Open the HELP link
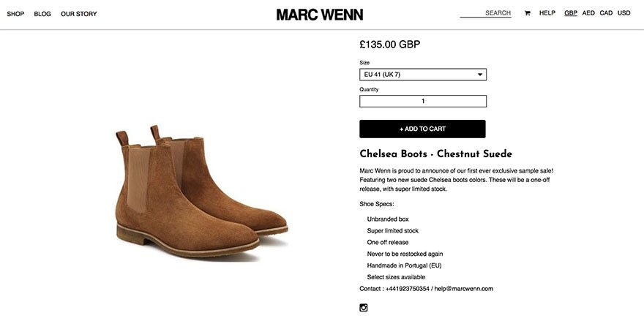Screen dimensions: 644x329 pyautogui.click(x=547, y=13)
